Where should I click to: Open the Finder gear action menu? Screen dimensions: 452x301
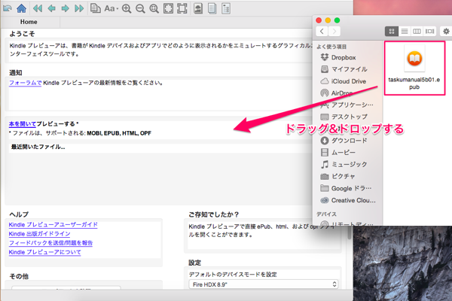tap(446, 31)
